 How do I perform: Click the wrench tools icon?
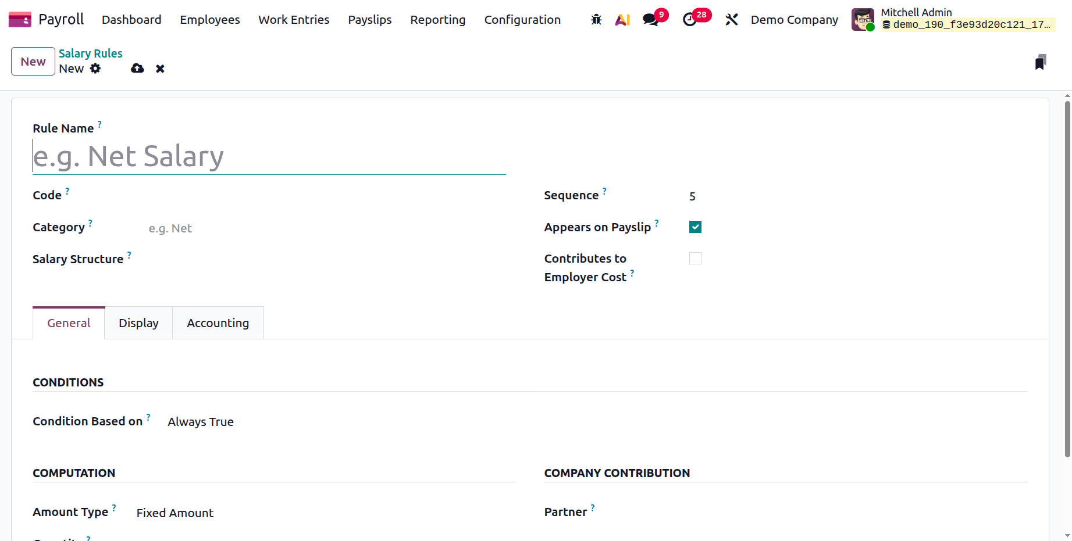tap(732, 20)
